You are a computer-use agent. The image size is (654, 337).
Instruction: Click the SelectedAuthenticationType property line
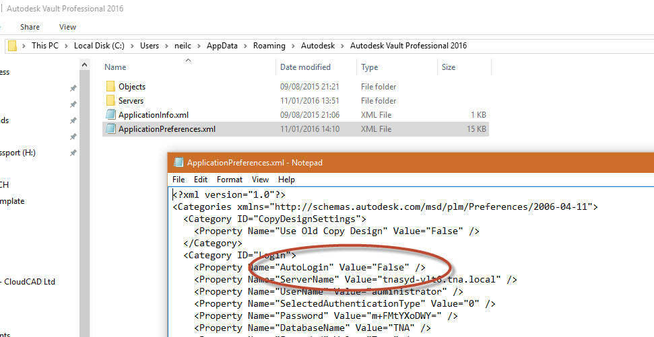[345, 303]
